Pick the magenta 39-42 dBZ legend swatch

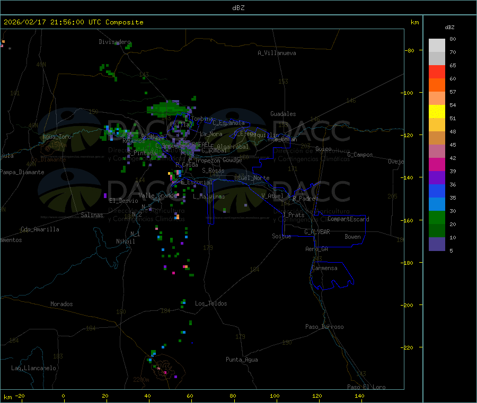coord(437,164)
